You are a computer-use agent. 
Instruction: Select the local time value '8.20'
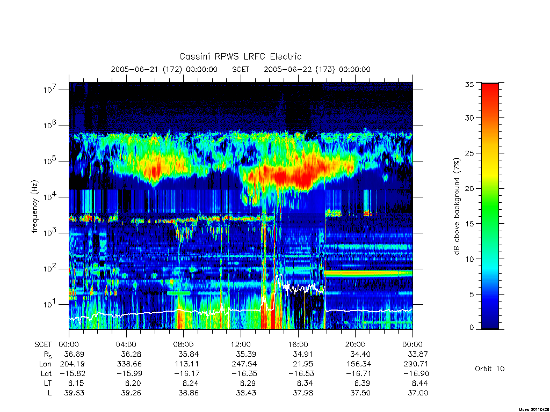tap(133, 383)
